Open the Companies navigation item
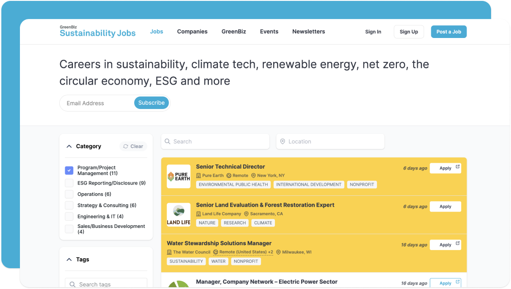The image size is (511, 289). point(192,32)
